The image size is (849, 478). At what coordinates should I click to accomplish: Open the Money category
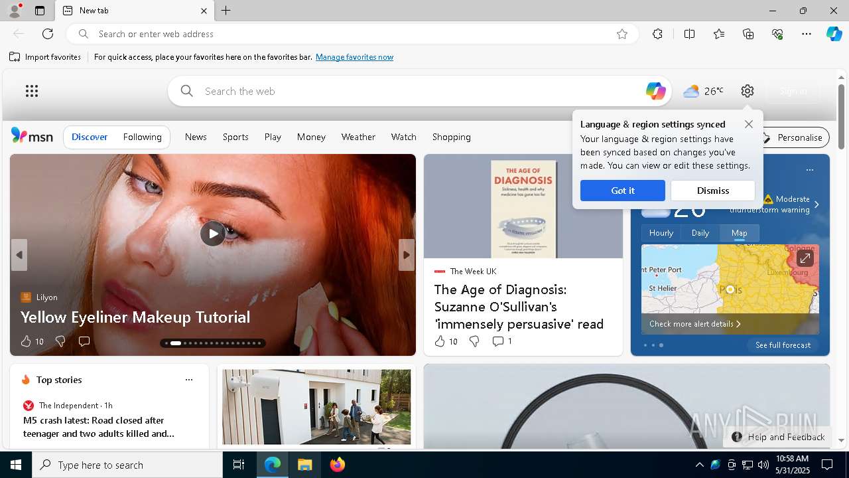(x=311, y=137)
